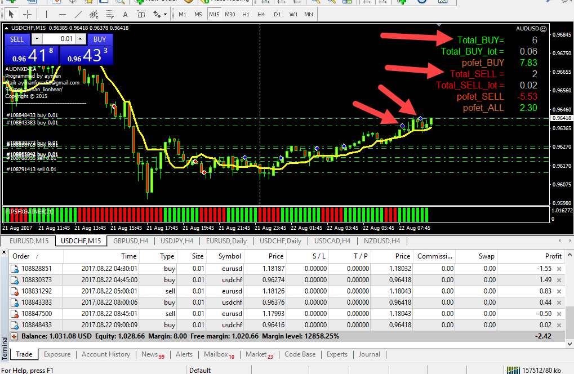
Task: Pick the Text (A) tool
Action: coord(125,14)
